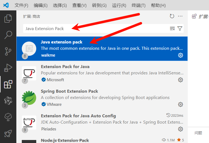Screen dimensions: 209x143
Task: Manage the Microsoft Extension Pack for Java gear
Action: (180, 80)
